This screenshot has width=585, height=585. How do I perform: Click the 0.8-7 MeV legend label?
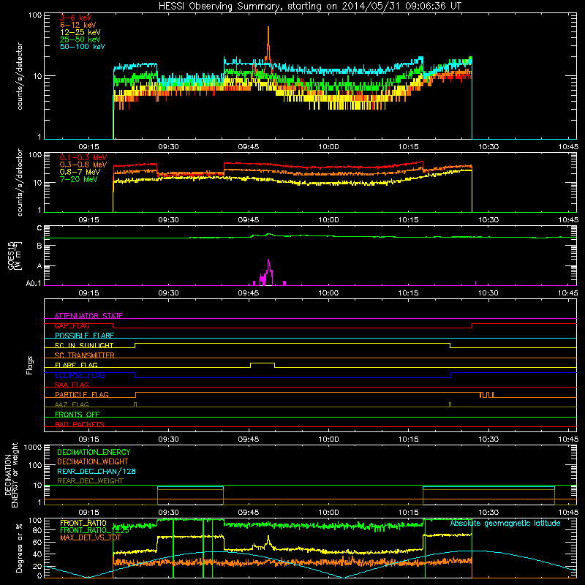(80, 172)
